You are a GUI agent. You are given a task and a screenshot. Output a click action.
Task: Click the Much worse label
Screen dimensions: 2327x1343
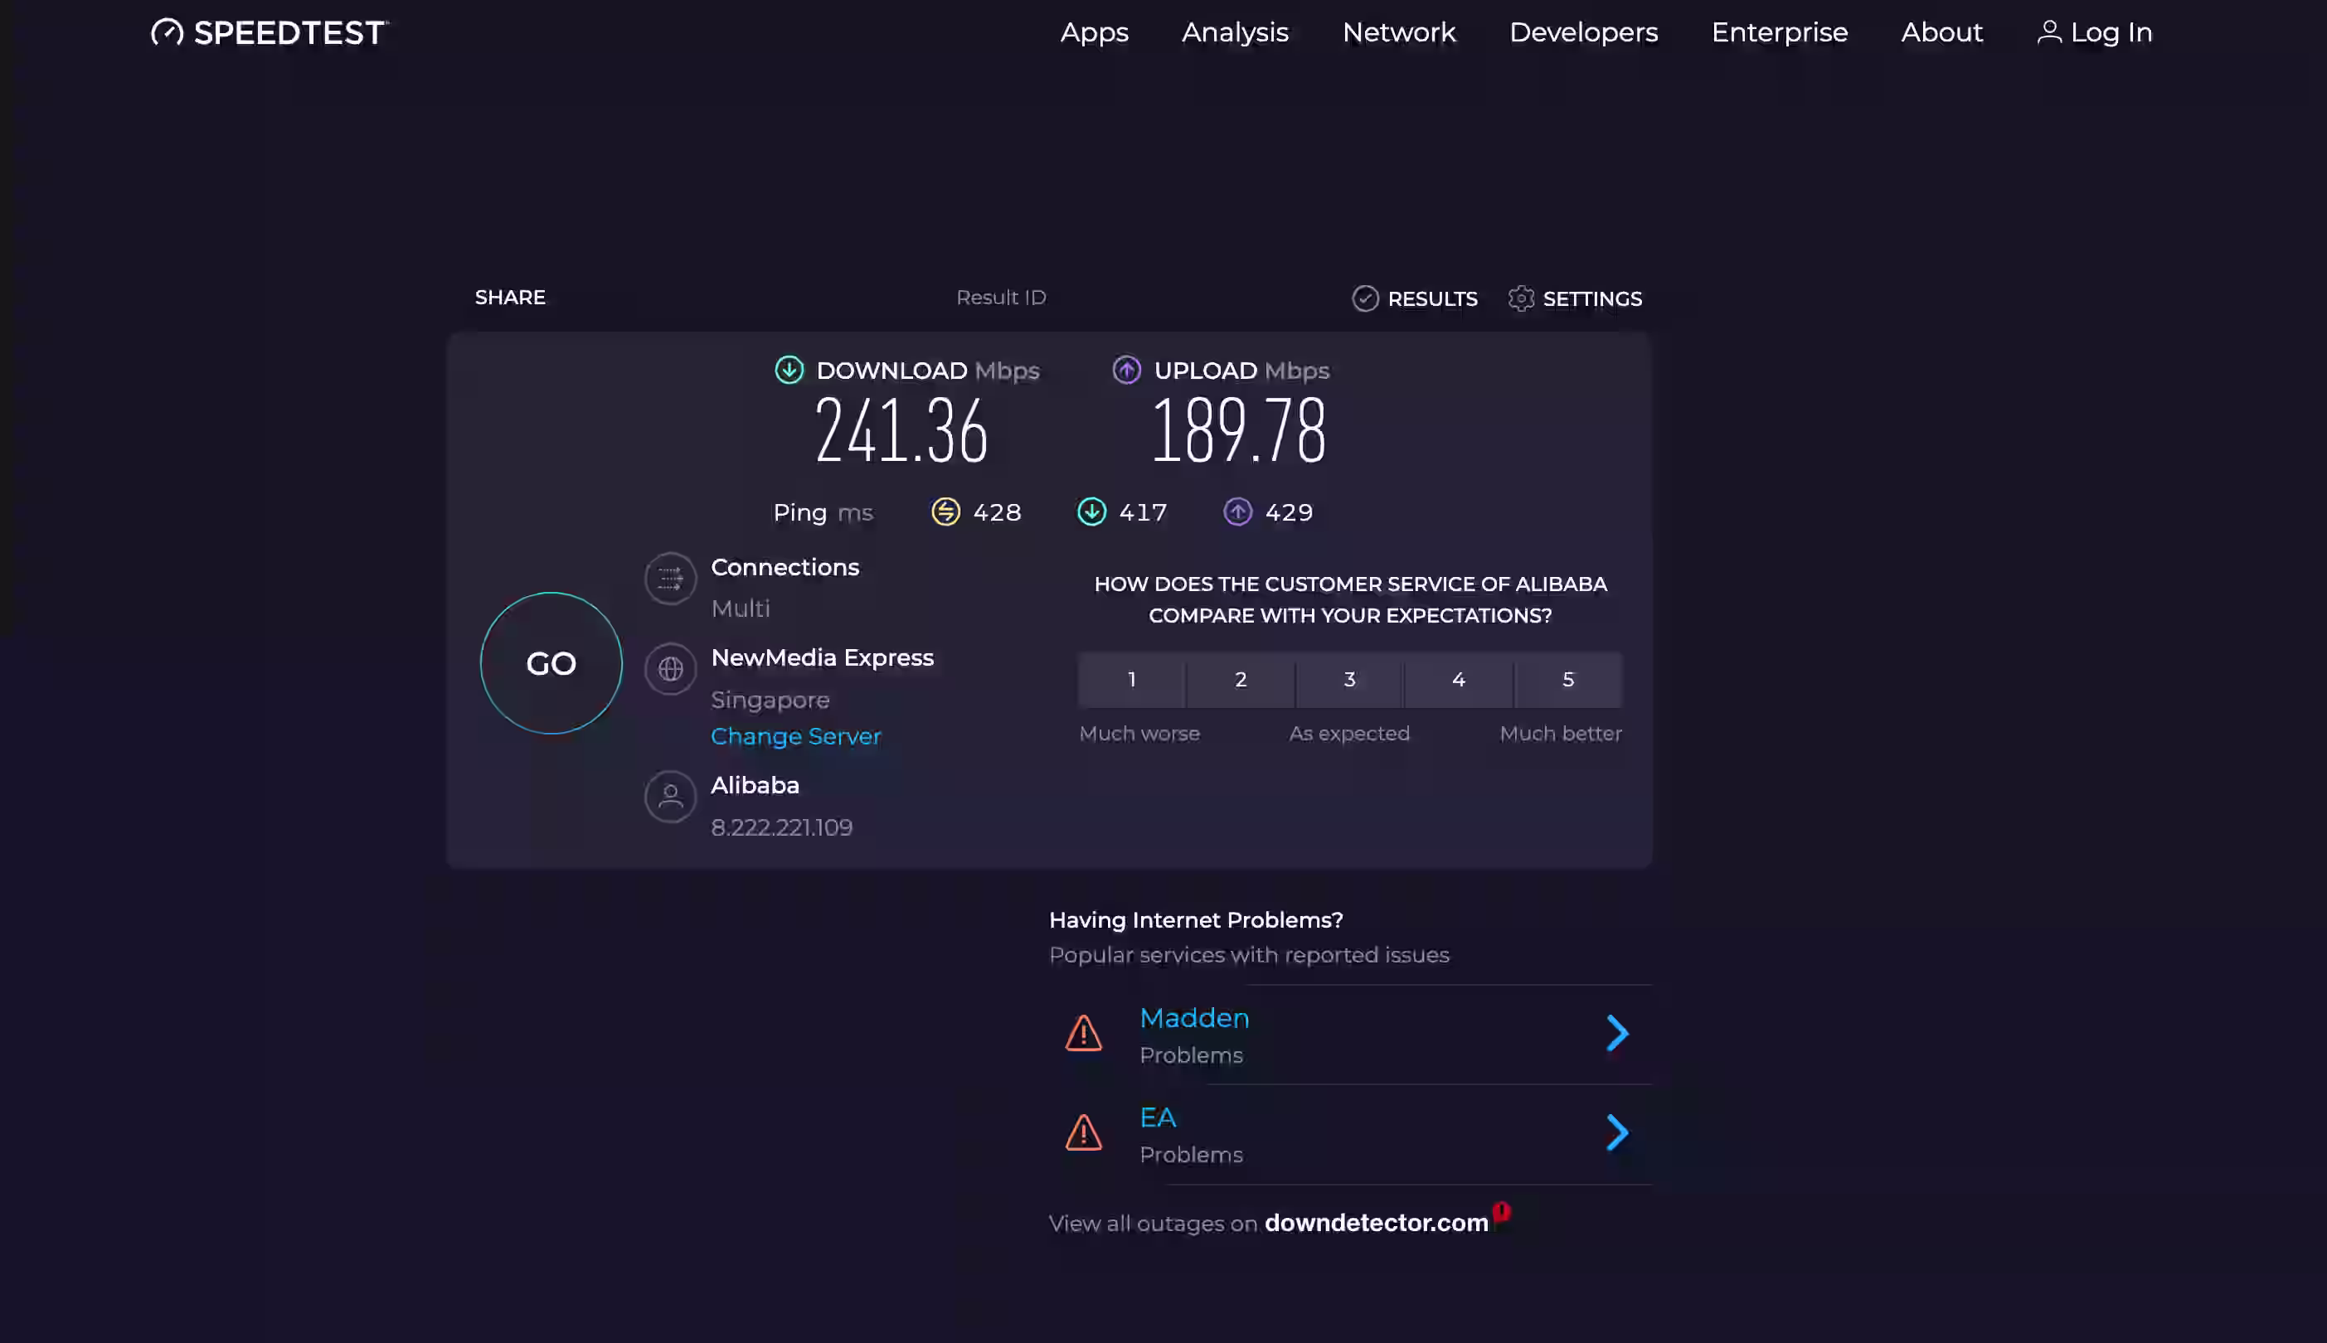1139,734
